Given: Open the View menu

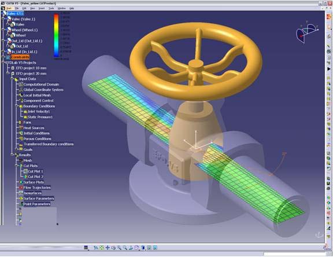Looking at the screenshot, I should point(32,8).
